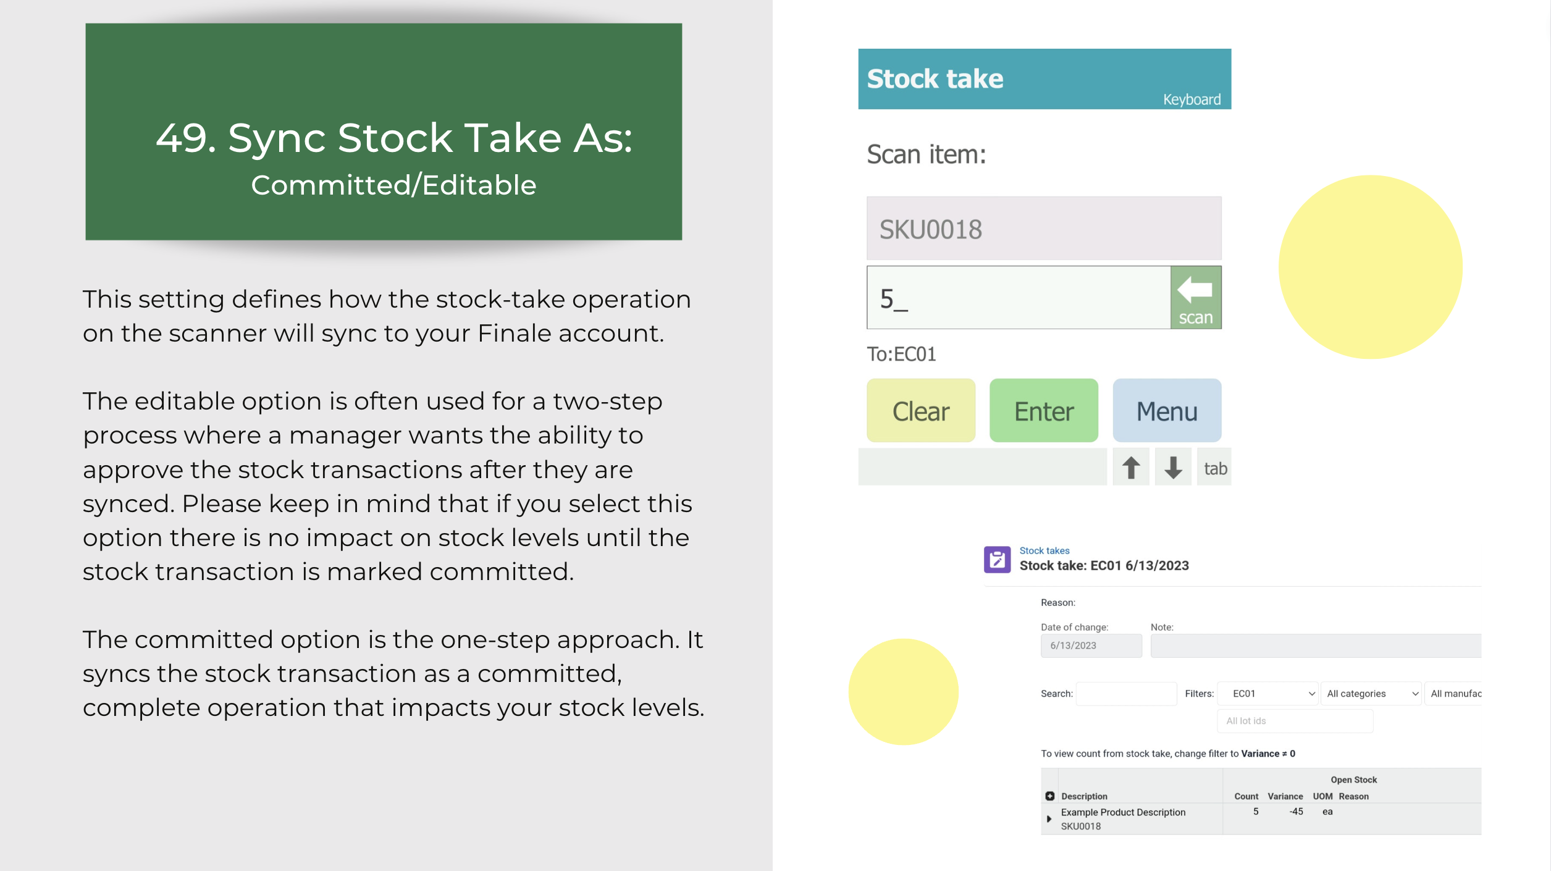Click the Keyboard toggle in Stock take header

pos(1192,99)
